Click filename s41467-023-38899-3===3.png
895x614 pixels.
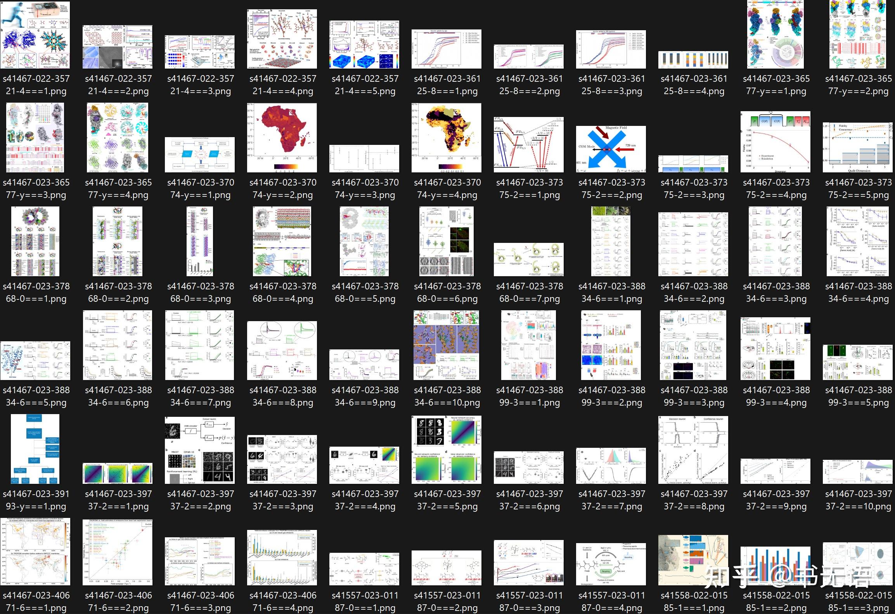pyautogui.click(x=694, y=396)
